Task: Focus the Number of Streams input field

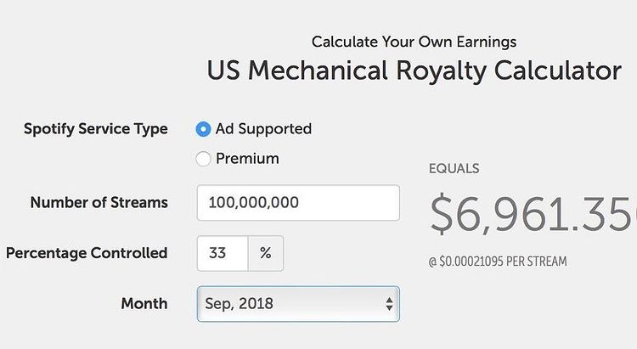Action: [x=297, y=203]
